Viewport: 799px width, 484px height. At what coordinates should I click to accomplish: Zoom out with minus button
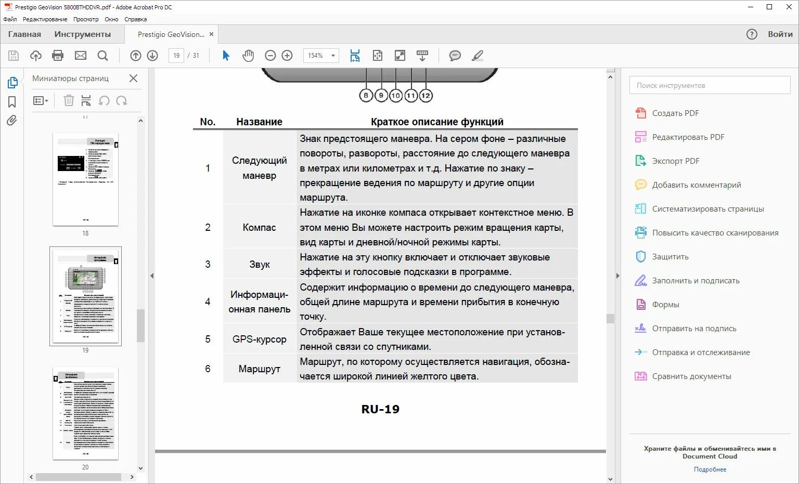pyautogui.click(x=270, y=56)
